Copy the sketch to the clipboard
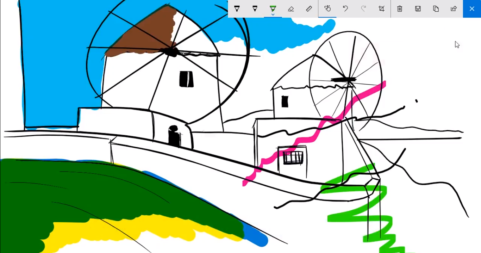Image resolution: width=481 pixels, height=253 pixels. click(x=436, y=9)
